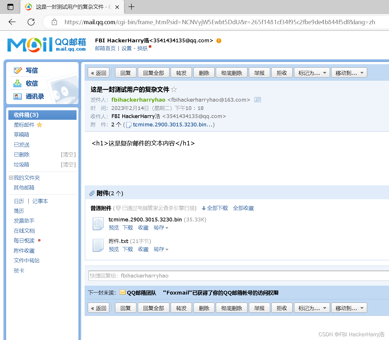Click top 举报 button
This screenshot has width=389, height=340.
(259, 73)
